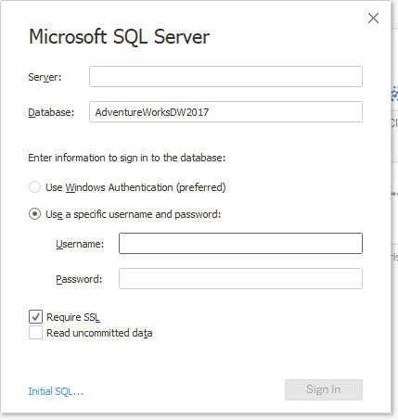Enable the Read uncommitted data checkbox
The height and width of the screenshot is (420, 398).
35,333
